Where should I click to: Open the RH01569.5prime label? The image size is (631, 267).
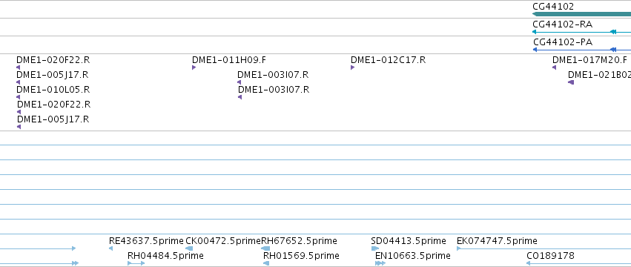coord(301,256)
